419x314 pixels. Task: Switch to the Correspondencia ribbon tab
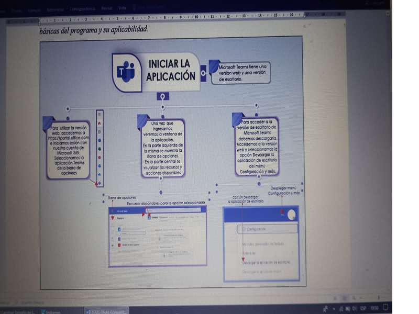83,9
